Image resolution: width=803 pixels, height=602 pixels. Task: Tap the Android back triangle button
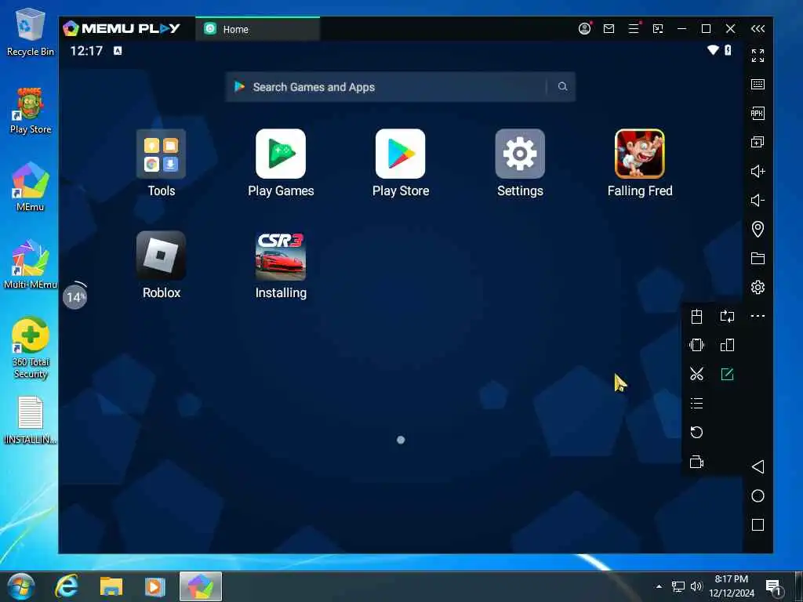[x=758, y=466]
